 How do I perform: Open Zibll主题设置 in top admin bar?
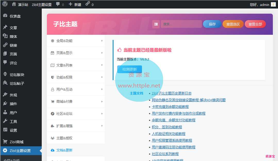pyautogui.click(x=42, y=5)
